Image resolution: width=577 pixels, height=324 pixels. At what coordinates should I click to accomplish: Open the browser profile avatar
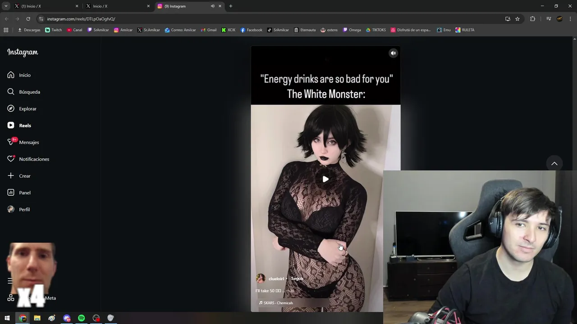click(x=559, y=19)
